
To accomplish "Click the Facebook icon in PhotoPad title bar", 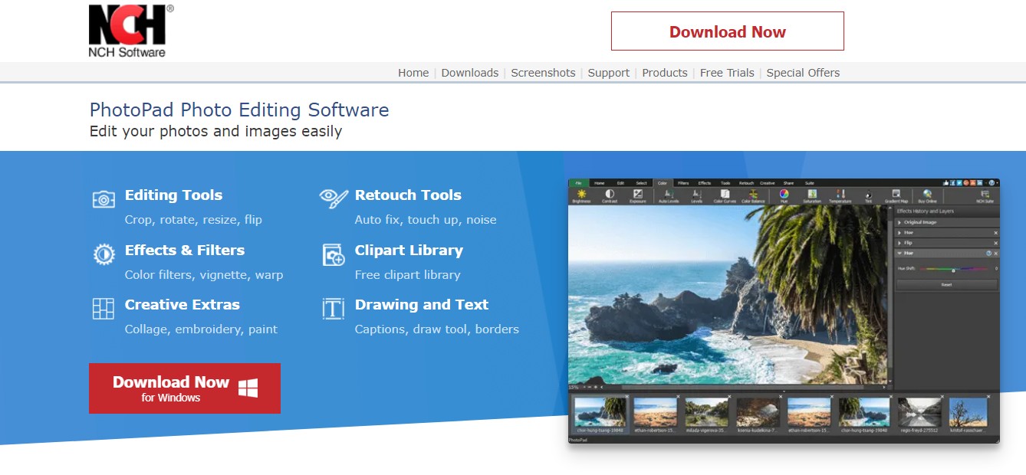I will click(x=951, y=183).
